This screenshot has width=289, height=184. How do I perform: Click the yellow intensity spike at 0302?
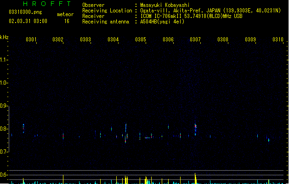pyautogui.click(x=63, y=179)
